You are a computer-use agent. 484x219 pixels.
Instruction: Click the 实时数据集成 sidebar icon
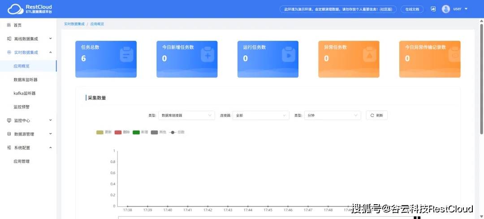click(x=9, y=52)
